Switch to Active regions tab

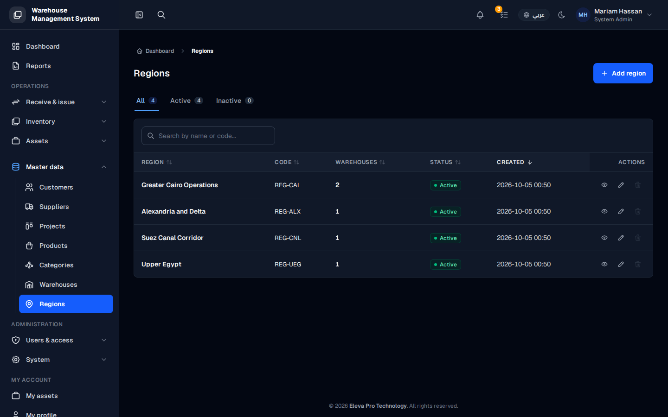point(186,101)
